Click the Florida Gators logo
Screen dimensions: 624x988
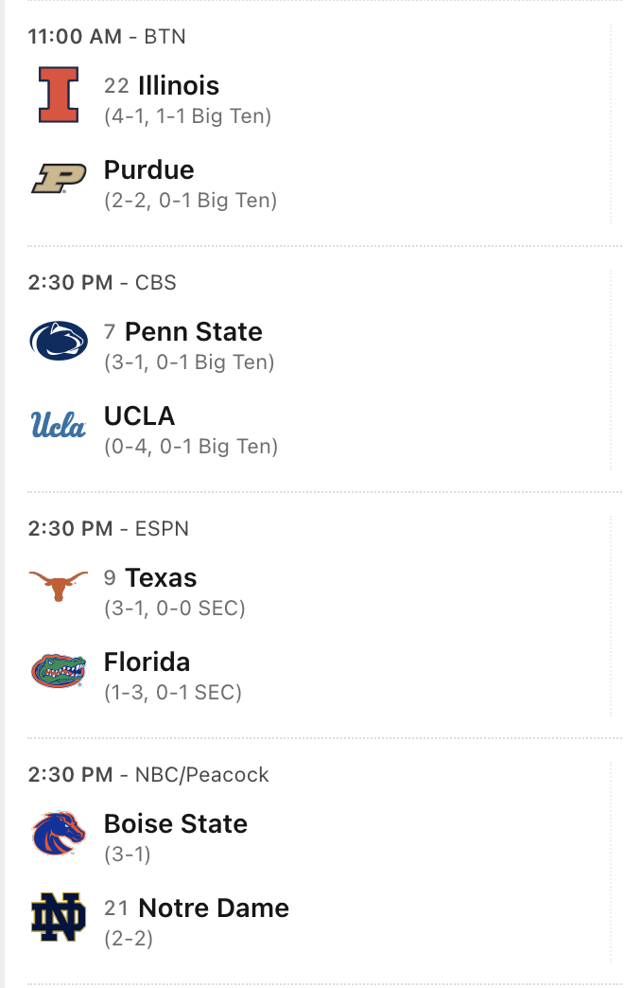(59, 670)
